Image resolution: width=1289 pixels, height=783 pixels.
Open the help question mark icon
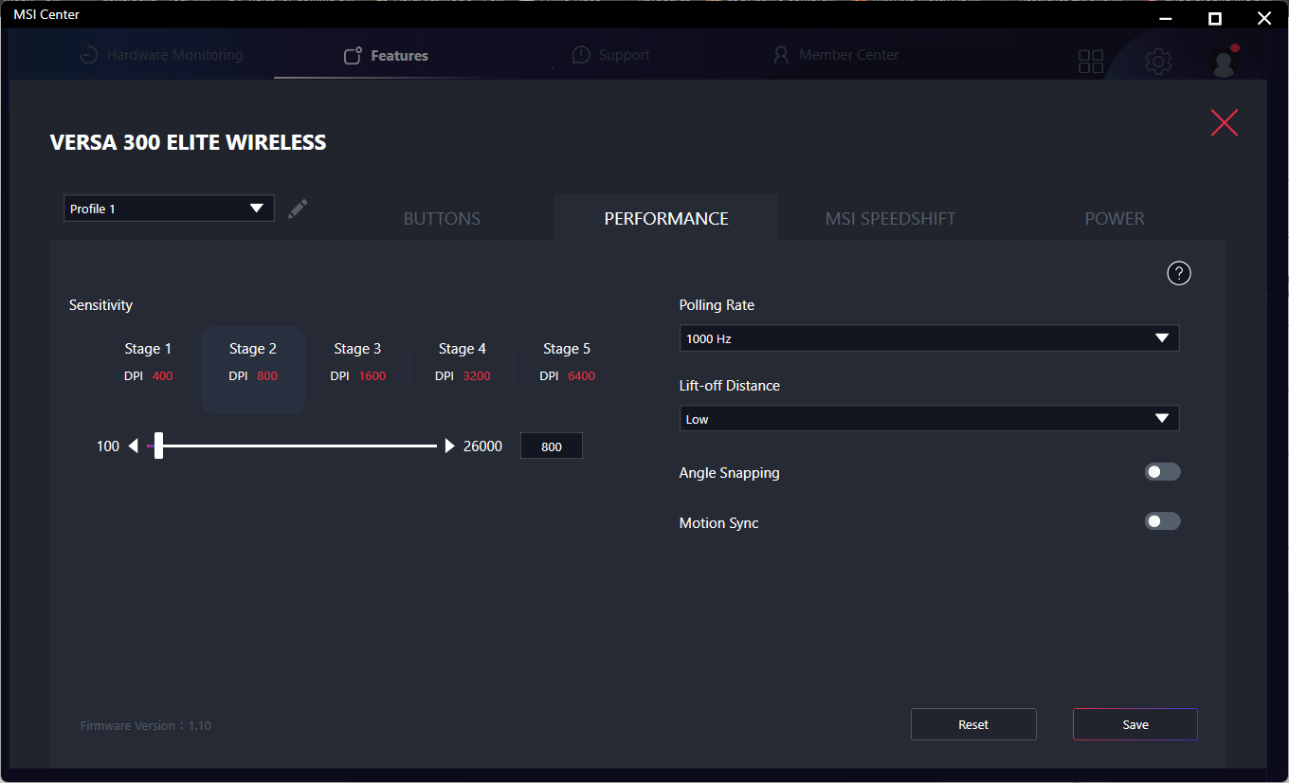pyautogui.click(x=1178, y=274)
